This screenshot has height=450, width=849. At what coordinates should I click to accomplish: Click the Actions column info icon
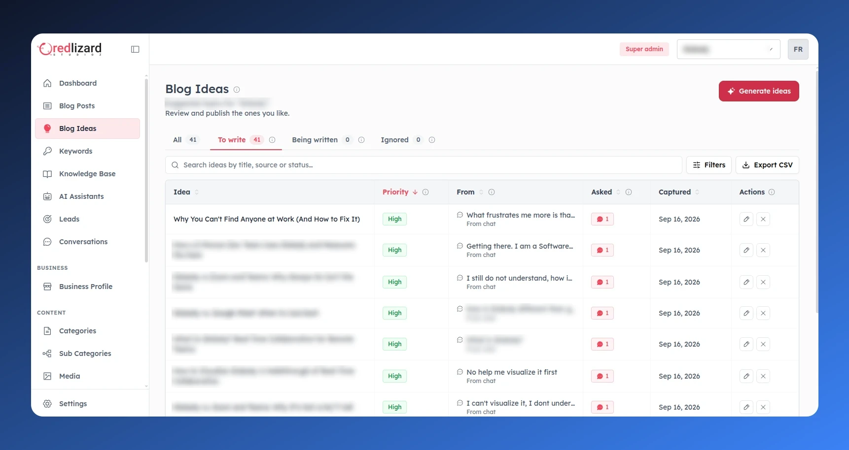click(x=772, y=192)
